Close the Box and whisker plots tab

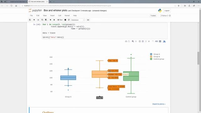[x=47, y=2]
